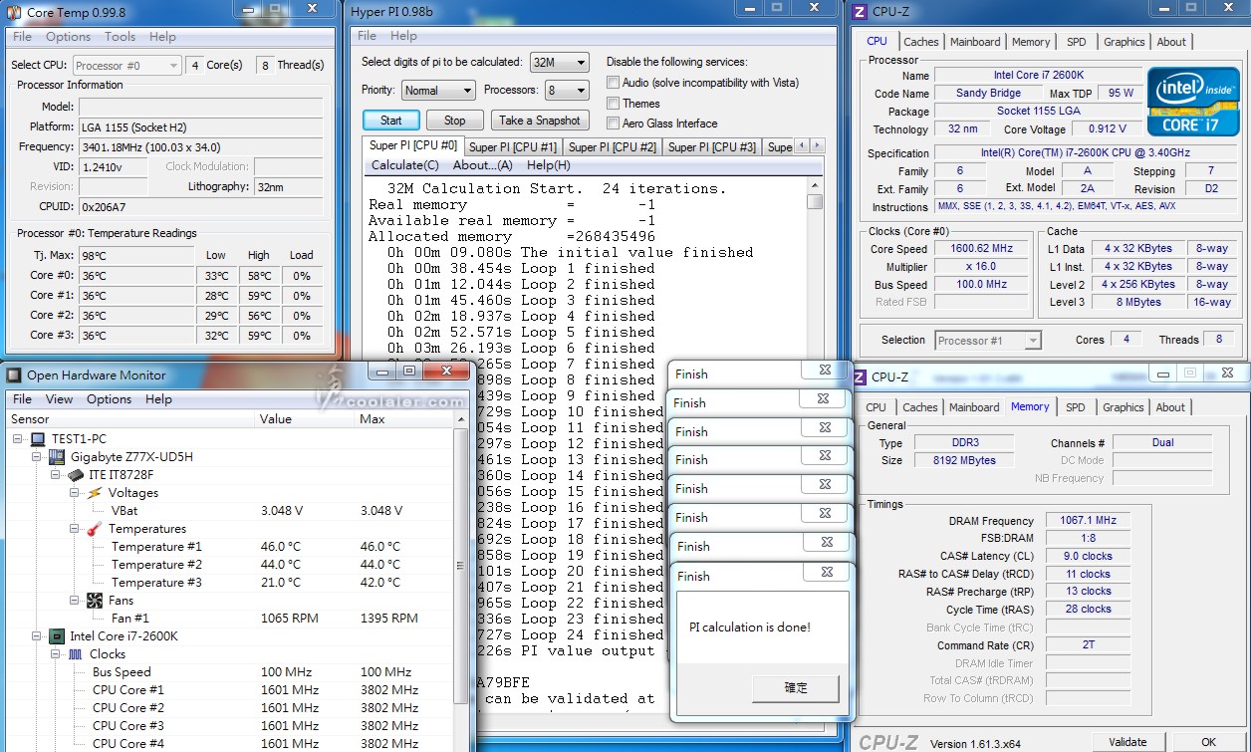The width and height of the screenshot is (1251, 752).
Task: Click the TEST1-PC computer icon in Open Hardware Monitor
Action: pos(38,439)
